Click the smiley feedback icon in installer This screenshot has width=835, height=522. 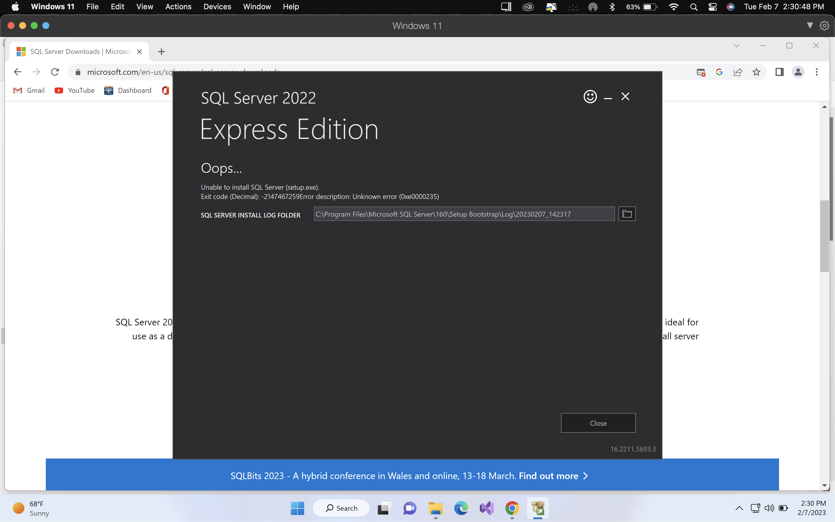pos(590,97)
